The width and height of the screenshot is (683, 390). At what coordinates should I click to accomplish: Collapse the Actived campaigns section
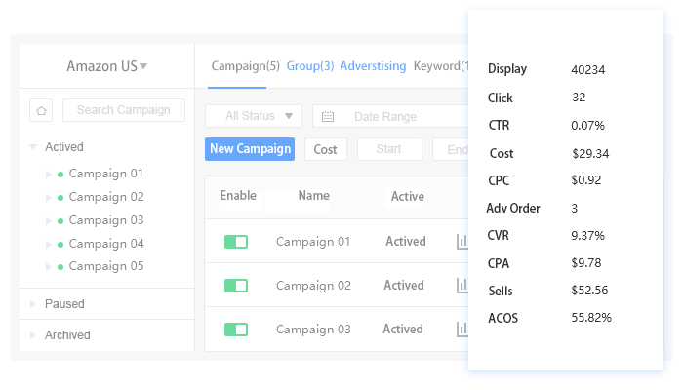pos(33,147)
